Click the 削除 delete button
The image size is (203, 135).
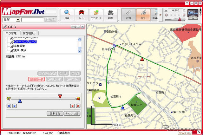[x=75, y=73]
